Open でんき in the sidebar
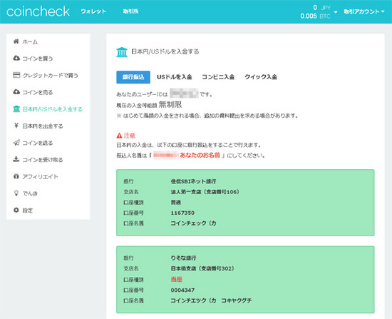392x319 pixels. [x=30, y=193]
